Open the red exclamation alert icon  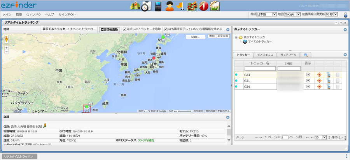(203, 6)
